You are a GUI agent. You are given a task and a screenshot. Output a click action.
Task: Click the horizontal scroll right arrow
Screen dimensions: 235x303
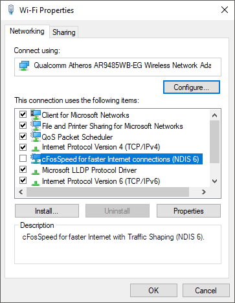[x=204, y=192]
